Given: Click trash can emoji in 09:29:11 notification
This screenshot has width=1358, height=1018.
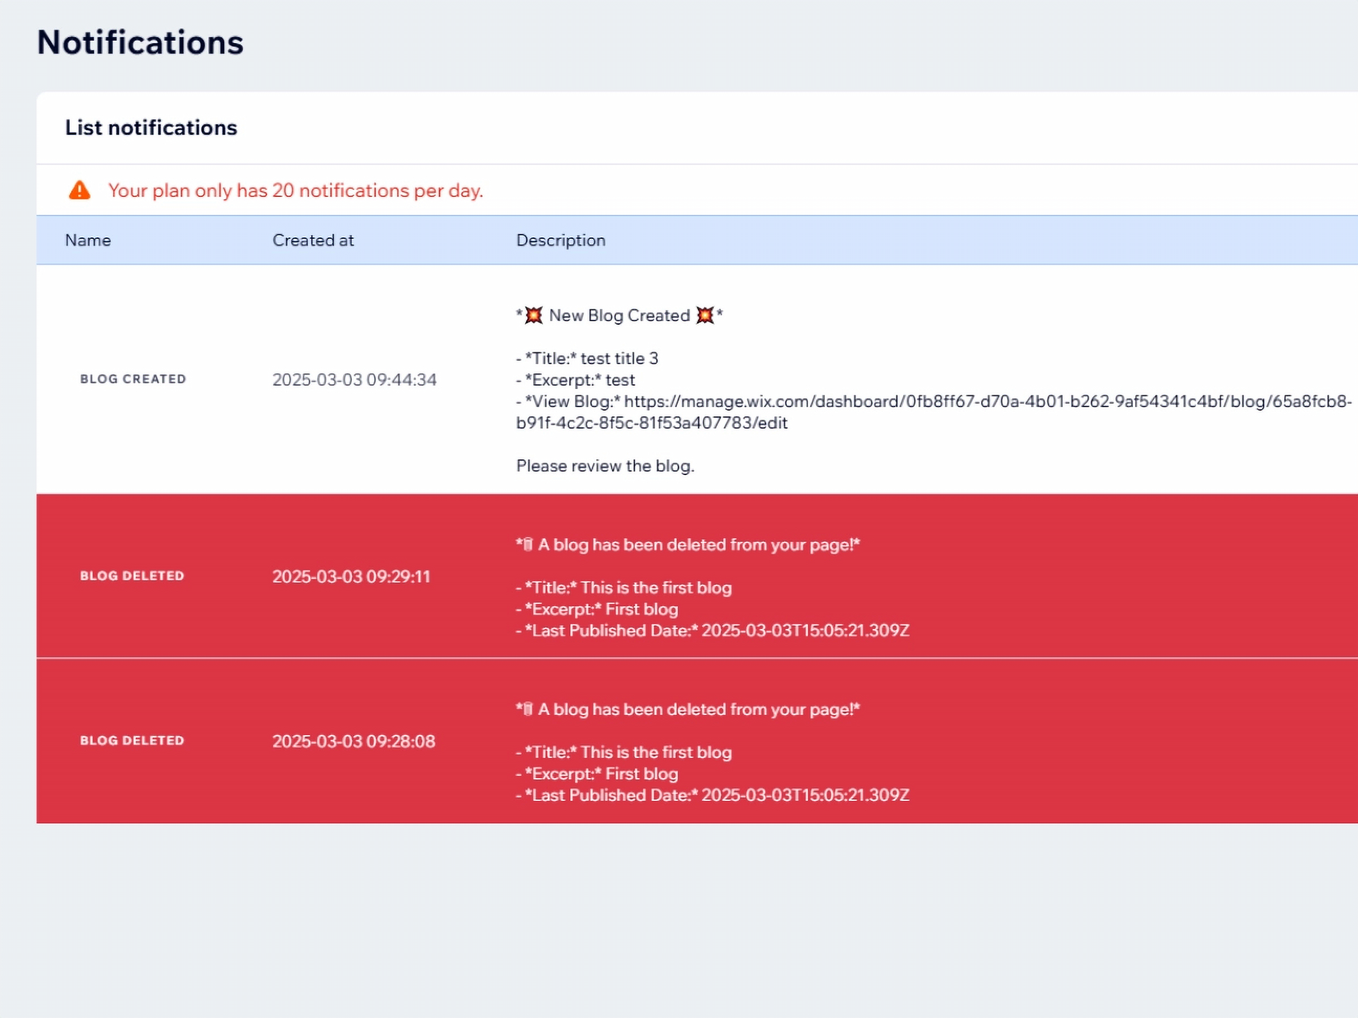Looking at the screenshot, I should click(x=527, y=545).
